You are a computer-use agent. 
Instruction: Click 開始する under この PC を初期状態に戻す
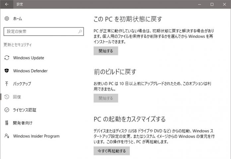(106, 51)
